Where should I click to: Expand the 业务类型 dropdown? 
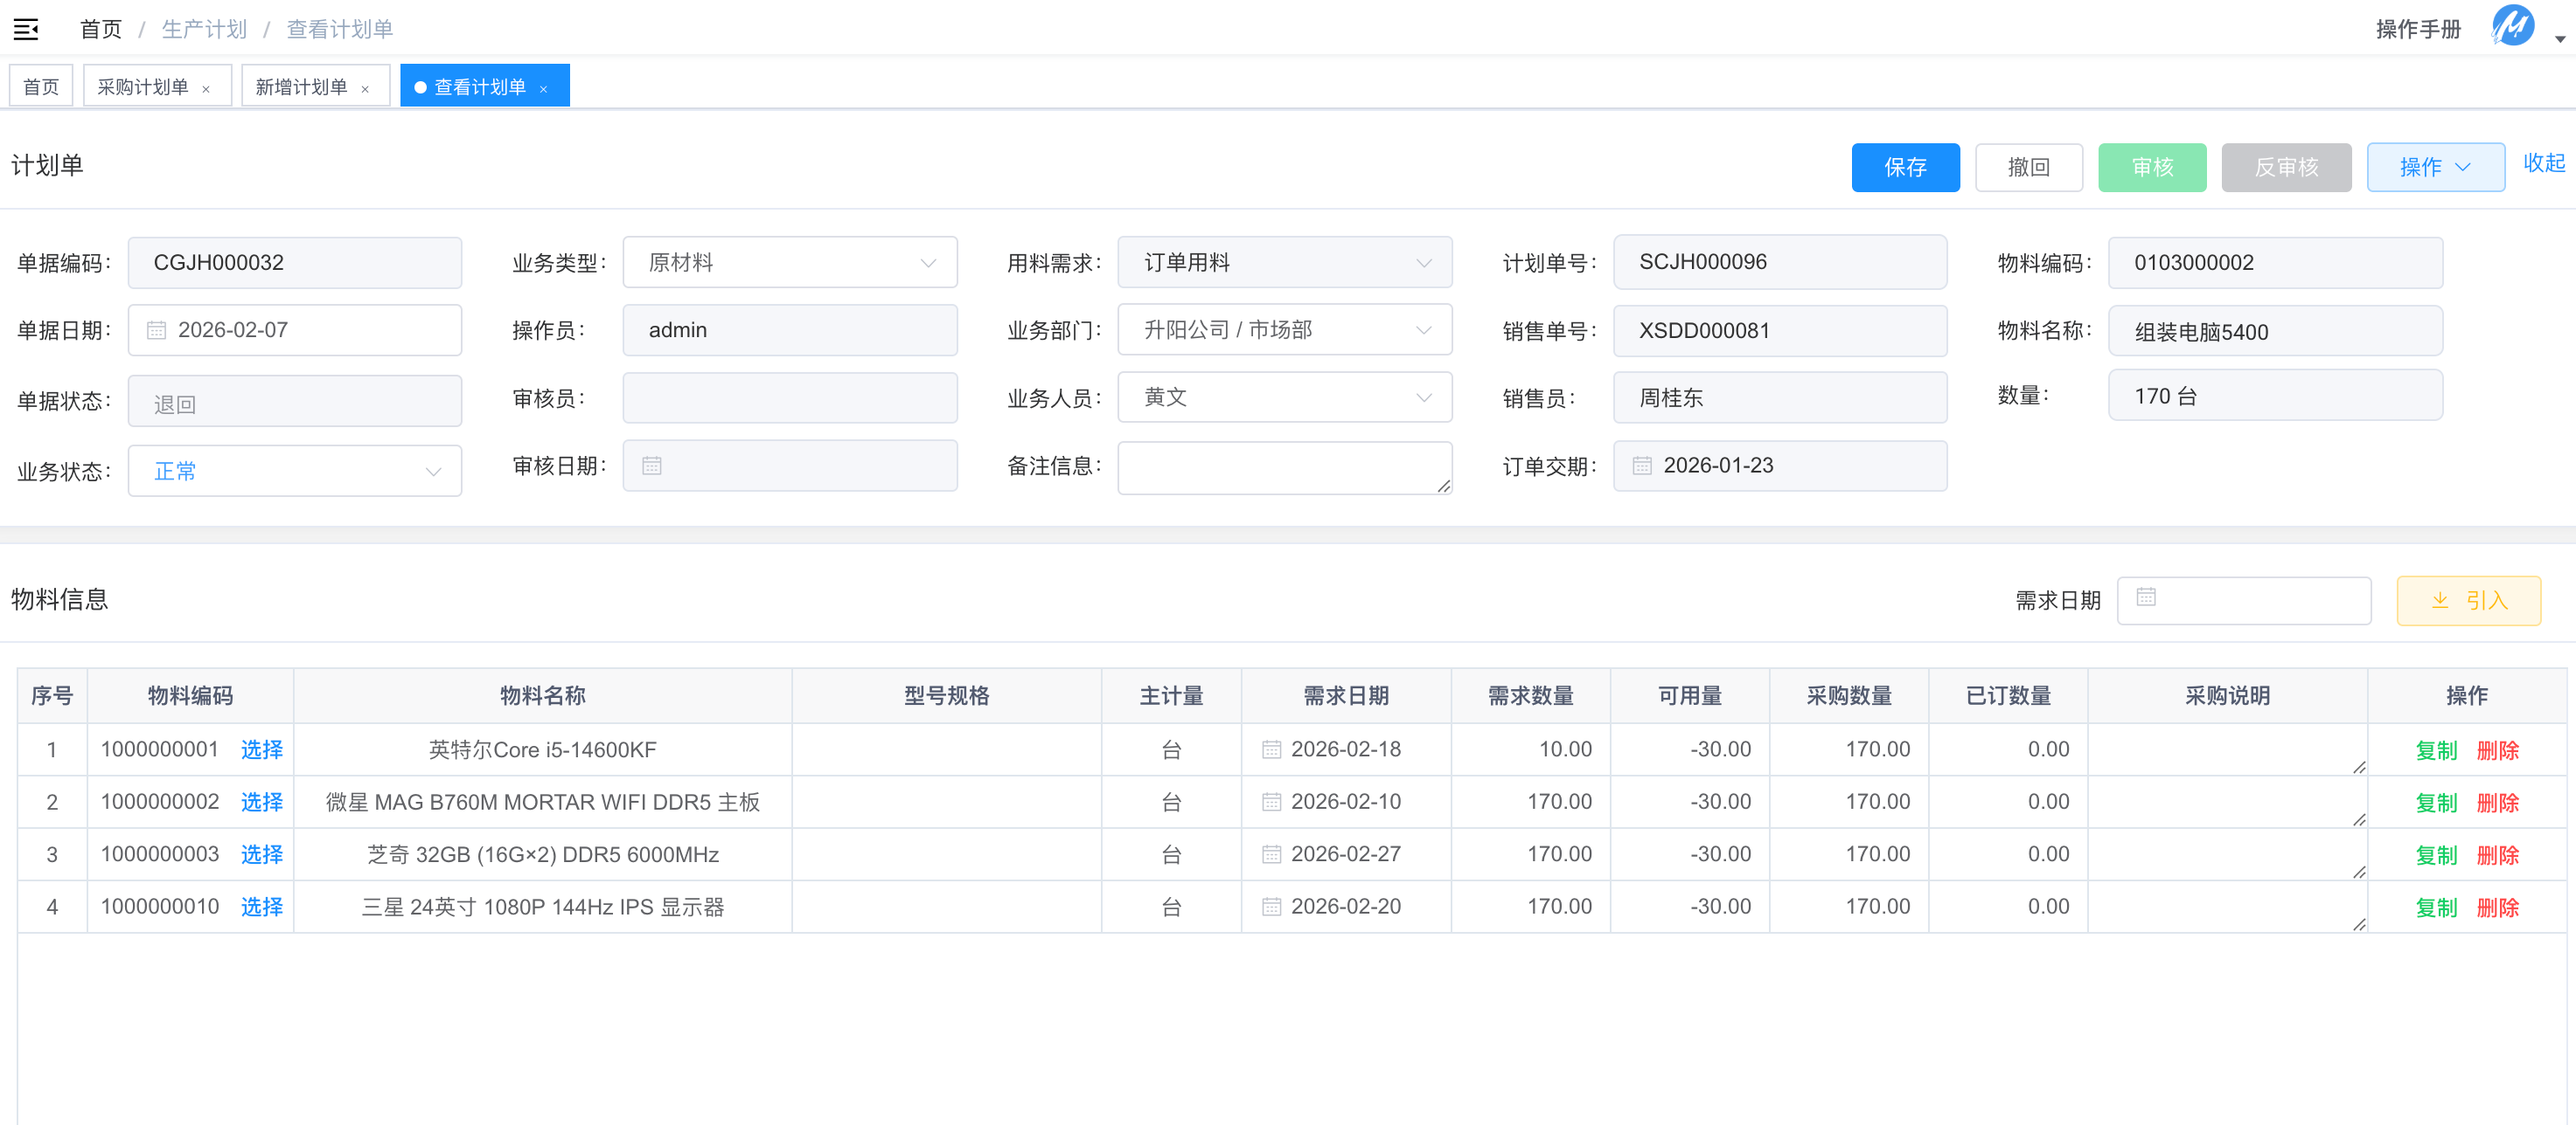789,263
